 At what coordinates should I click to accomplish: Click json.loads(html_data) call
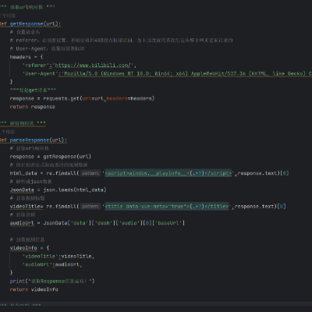75,190
